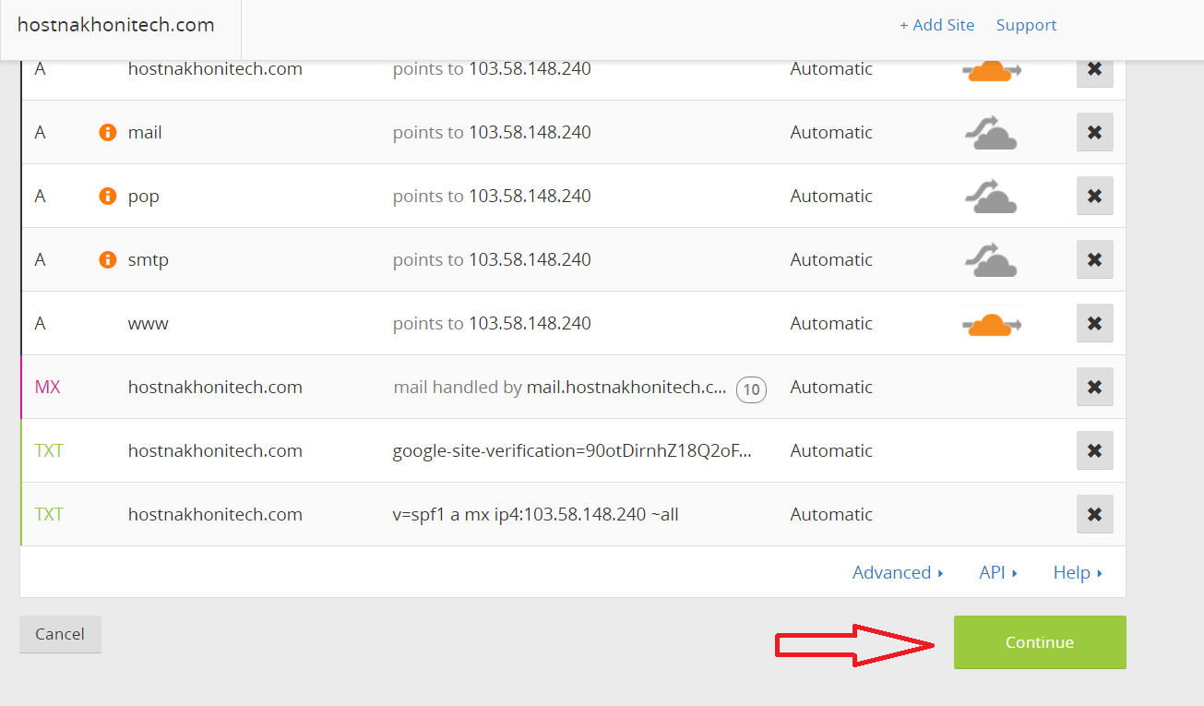Screen dimensions: 1204x706
Task: Edit the smtp record IP 103.58.148.240
Action: tap(530, 260)
